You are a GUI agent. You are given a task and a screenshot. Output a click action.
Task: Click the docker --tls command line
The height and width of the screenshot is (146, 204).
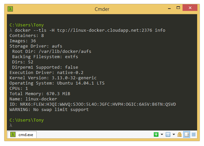tap(87, 30)
